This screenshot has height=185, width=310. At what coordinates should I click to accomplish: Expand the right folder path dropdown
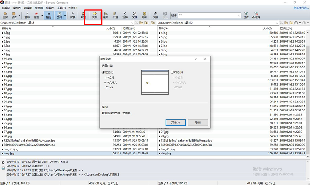(277, 23)
